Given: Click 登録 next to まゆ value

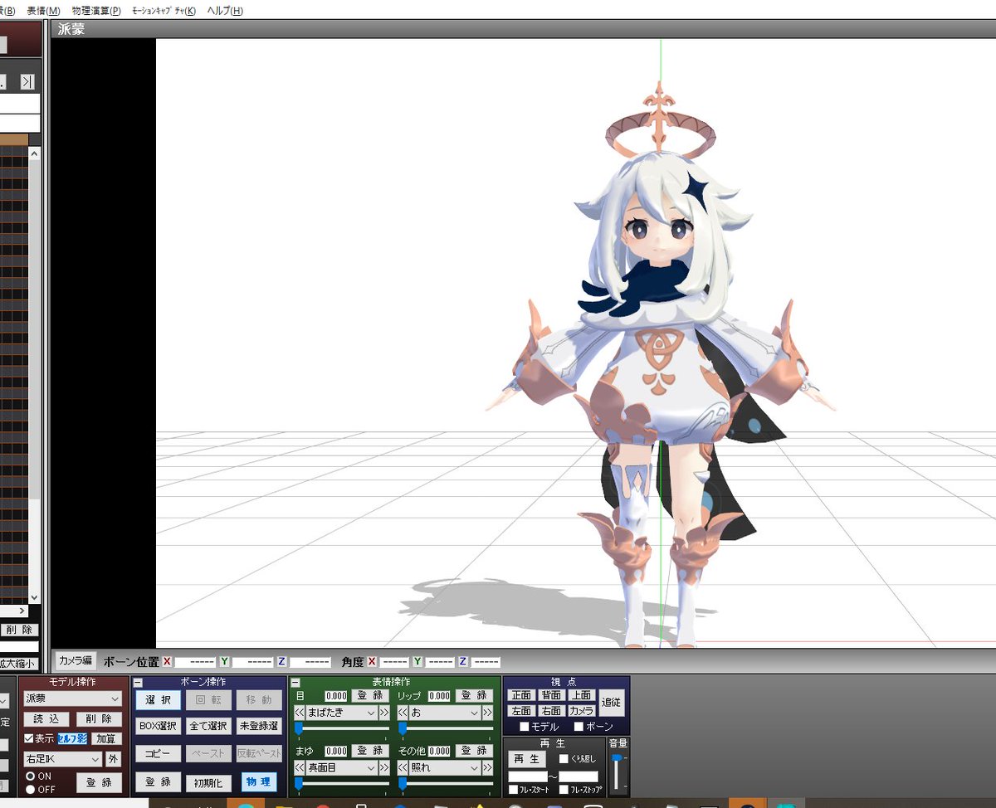Looking at the screenshot, I should click(x=369, y=751).
